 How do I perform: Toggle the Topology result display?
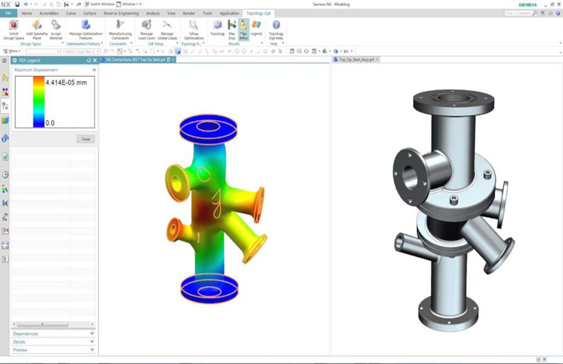pyautogui.click(x=218, y=28)
